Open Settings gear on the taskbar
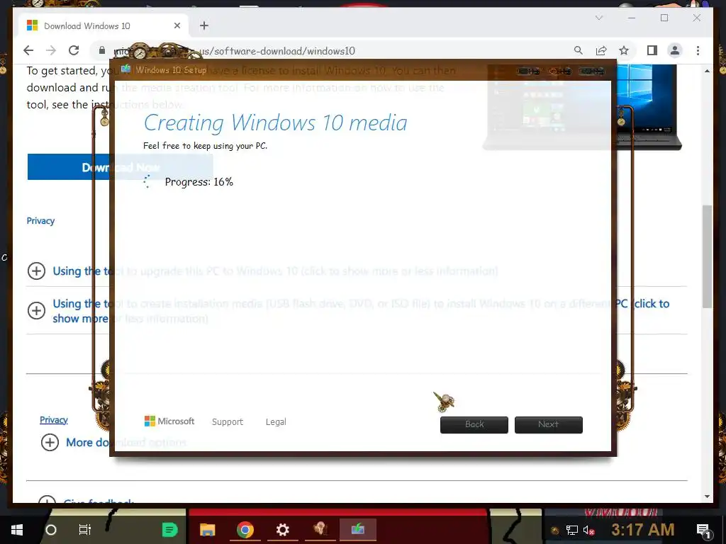 (282, 530)
